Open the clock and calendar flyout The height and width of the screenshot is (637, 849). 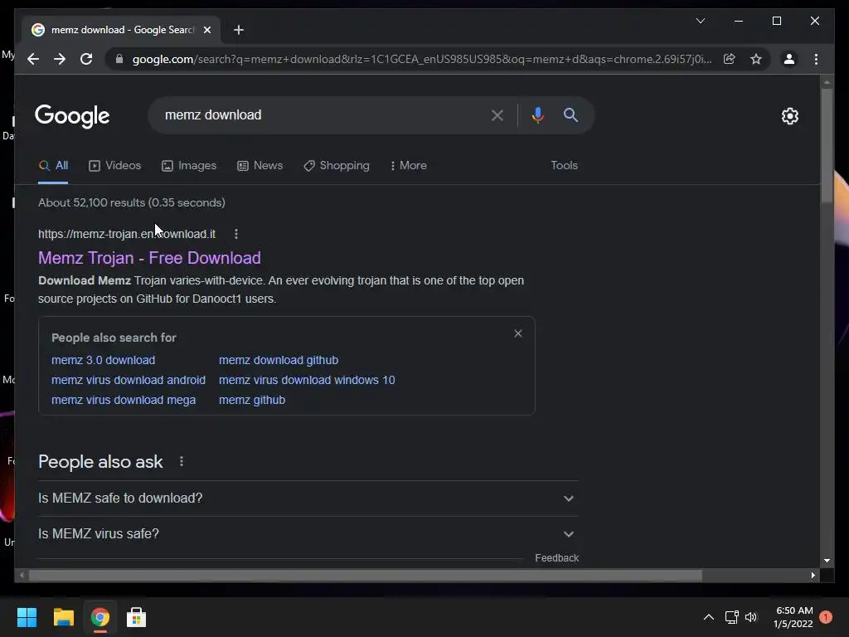[793, 617]
